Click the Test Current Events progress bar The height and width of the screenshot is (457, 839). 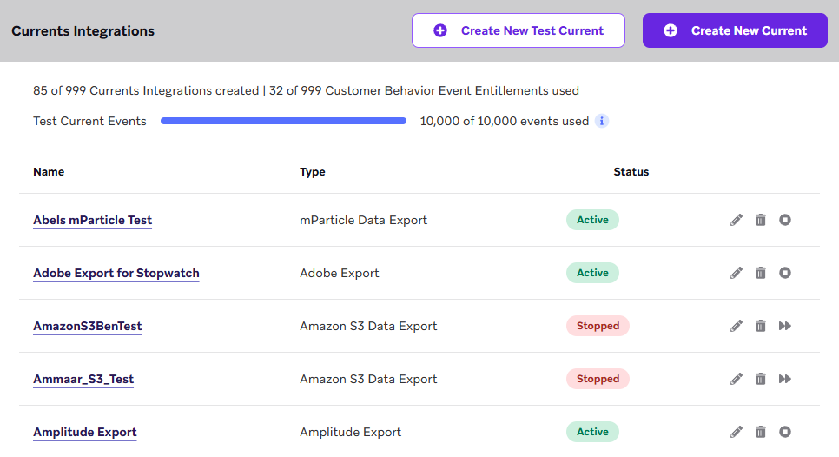click(x=283, y=121)
